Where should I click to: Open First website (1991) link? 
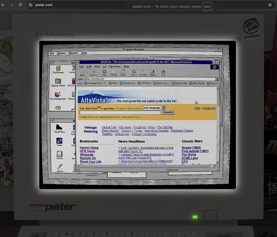pyautogui.click(x=195, y=151)
